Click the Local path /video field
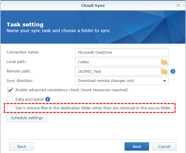 [118, 62]
